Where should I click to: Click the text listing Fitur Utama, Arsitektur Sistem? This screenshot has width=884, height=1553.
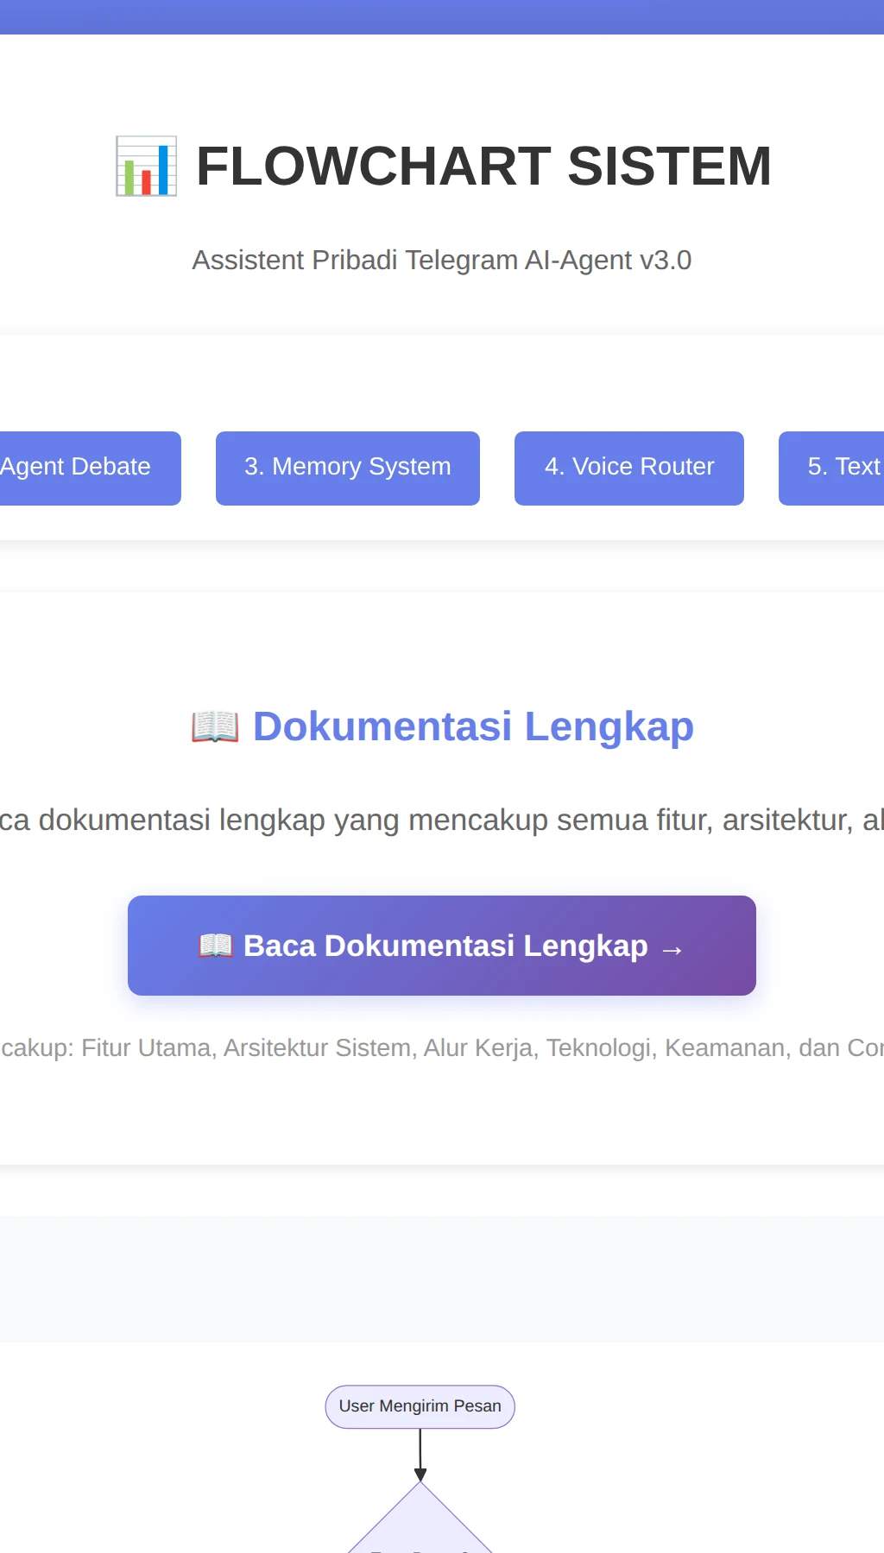[x=442, y=1047]
